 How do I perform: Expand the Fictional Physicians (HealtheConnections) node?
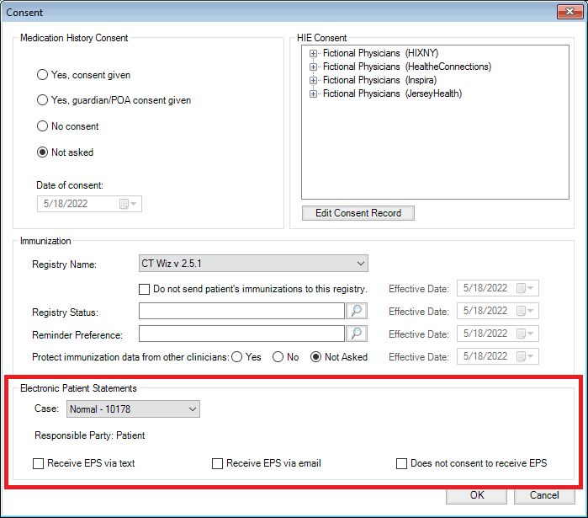[x=314, y=67]
